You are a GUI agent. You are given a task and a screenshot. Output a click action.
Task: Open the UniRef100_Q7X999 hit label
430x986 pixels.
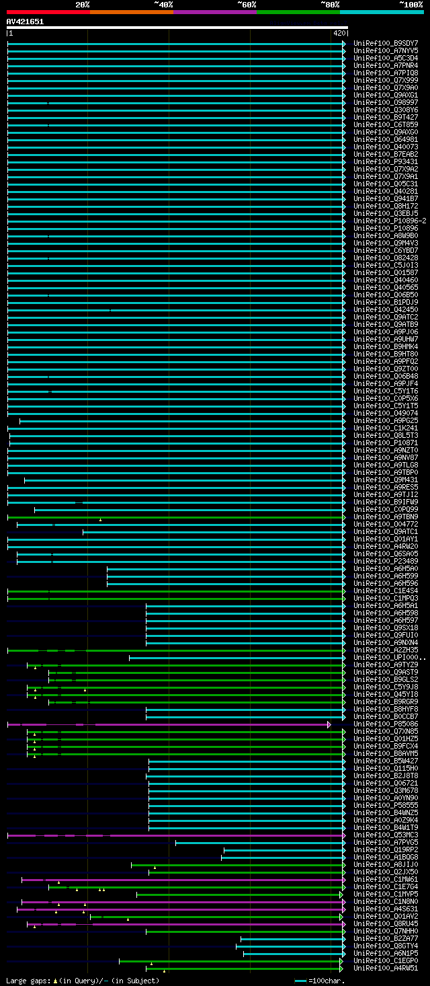pyautogui.click(x=386, y=80)
